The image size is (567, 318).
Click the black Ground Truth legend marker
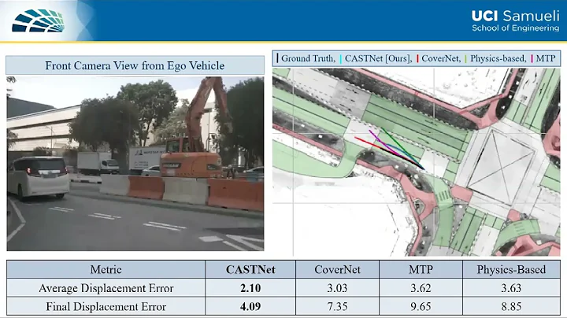[x=277, y=58]
